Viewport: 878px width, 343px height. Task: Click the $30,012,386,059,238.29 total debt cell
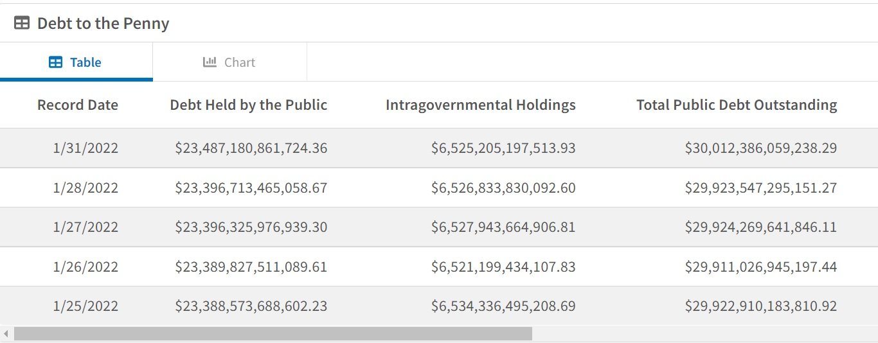point(761,148)
